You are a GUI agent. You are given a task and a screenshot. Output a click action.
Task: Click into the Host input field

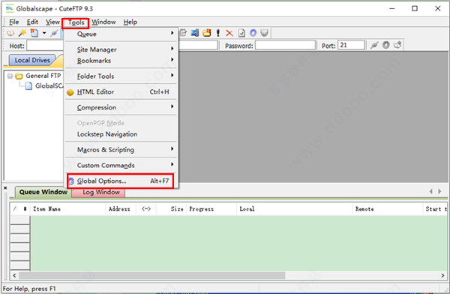click(x=45, y=45)
